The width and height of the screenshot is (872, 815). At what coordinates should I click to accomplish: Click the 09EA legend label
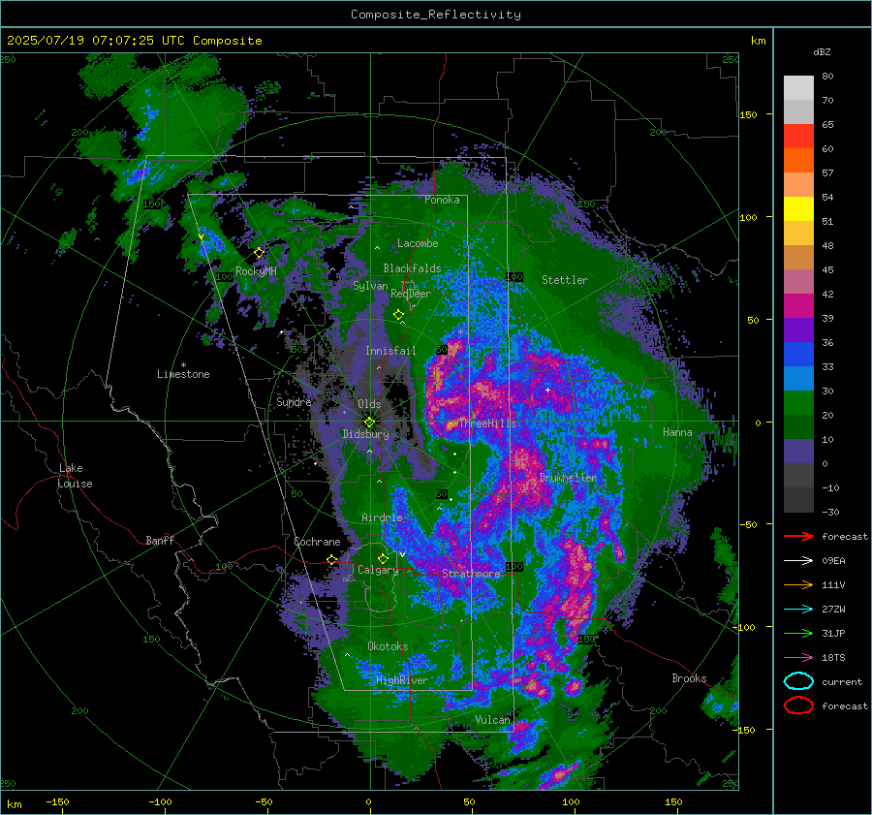(x=833, y=561)
